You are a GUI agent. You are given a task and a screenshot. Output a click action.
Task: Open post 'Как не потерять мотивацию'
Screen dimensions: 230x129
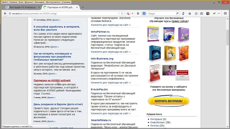coord(52,57)
